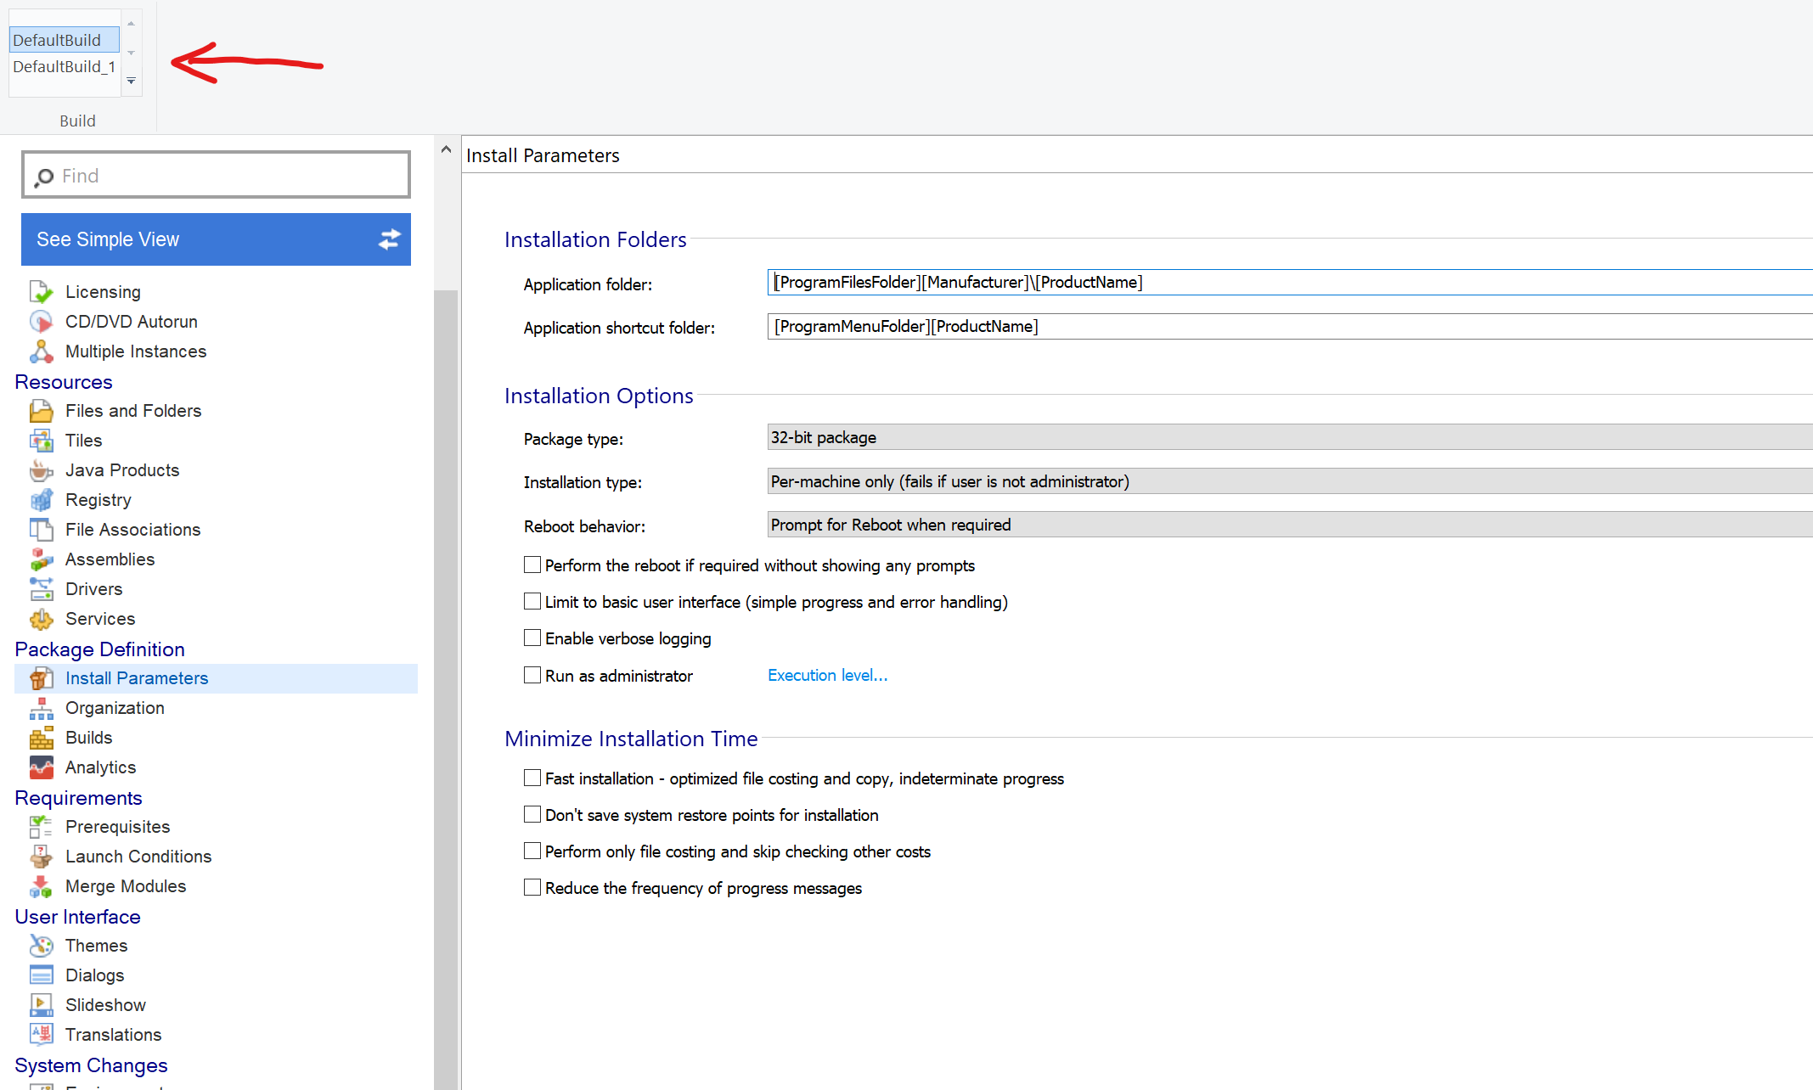Click the Files and Folders icon

coord(41,410)
